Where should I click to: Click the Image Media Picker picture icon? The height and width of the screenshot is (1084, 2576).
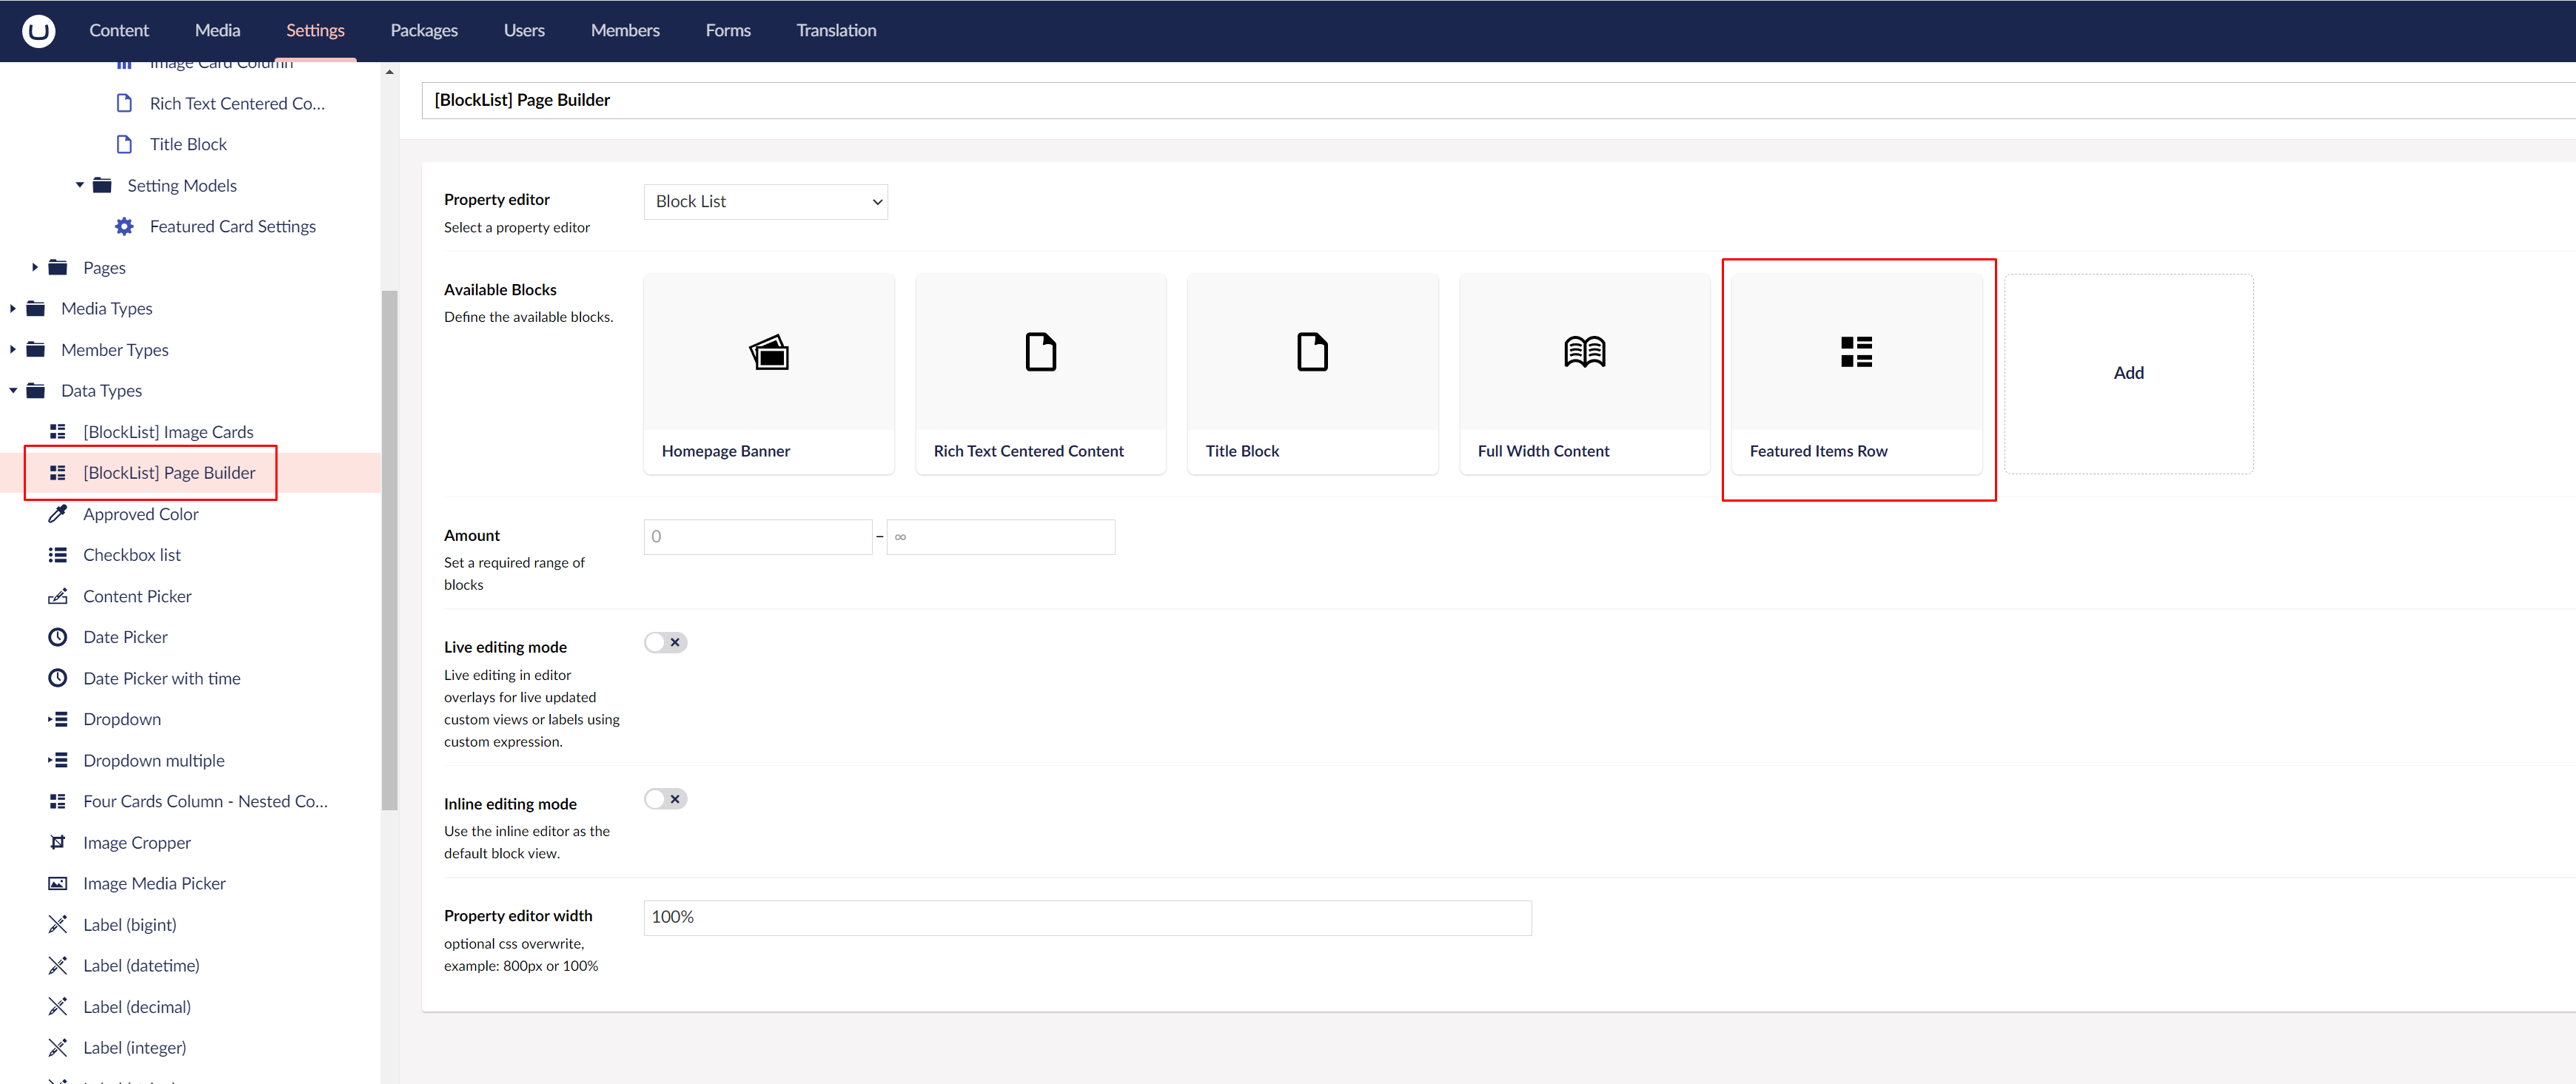58,883
